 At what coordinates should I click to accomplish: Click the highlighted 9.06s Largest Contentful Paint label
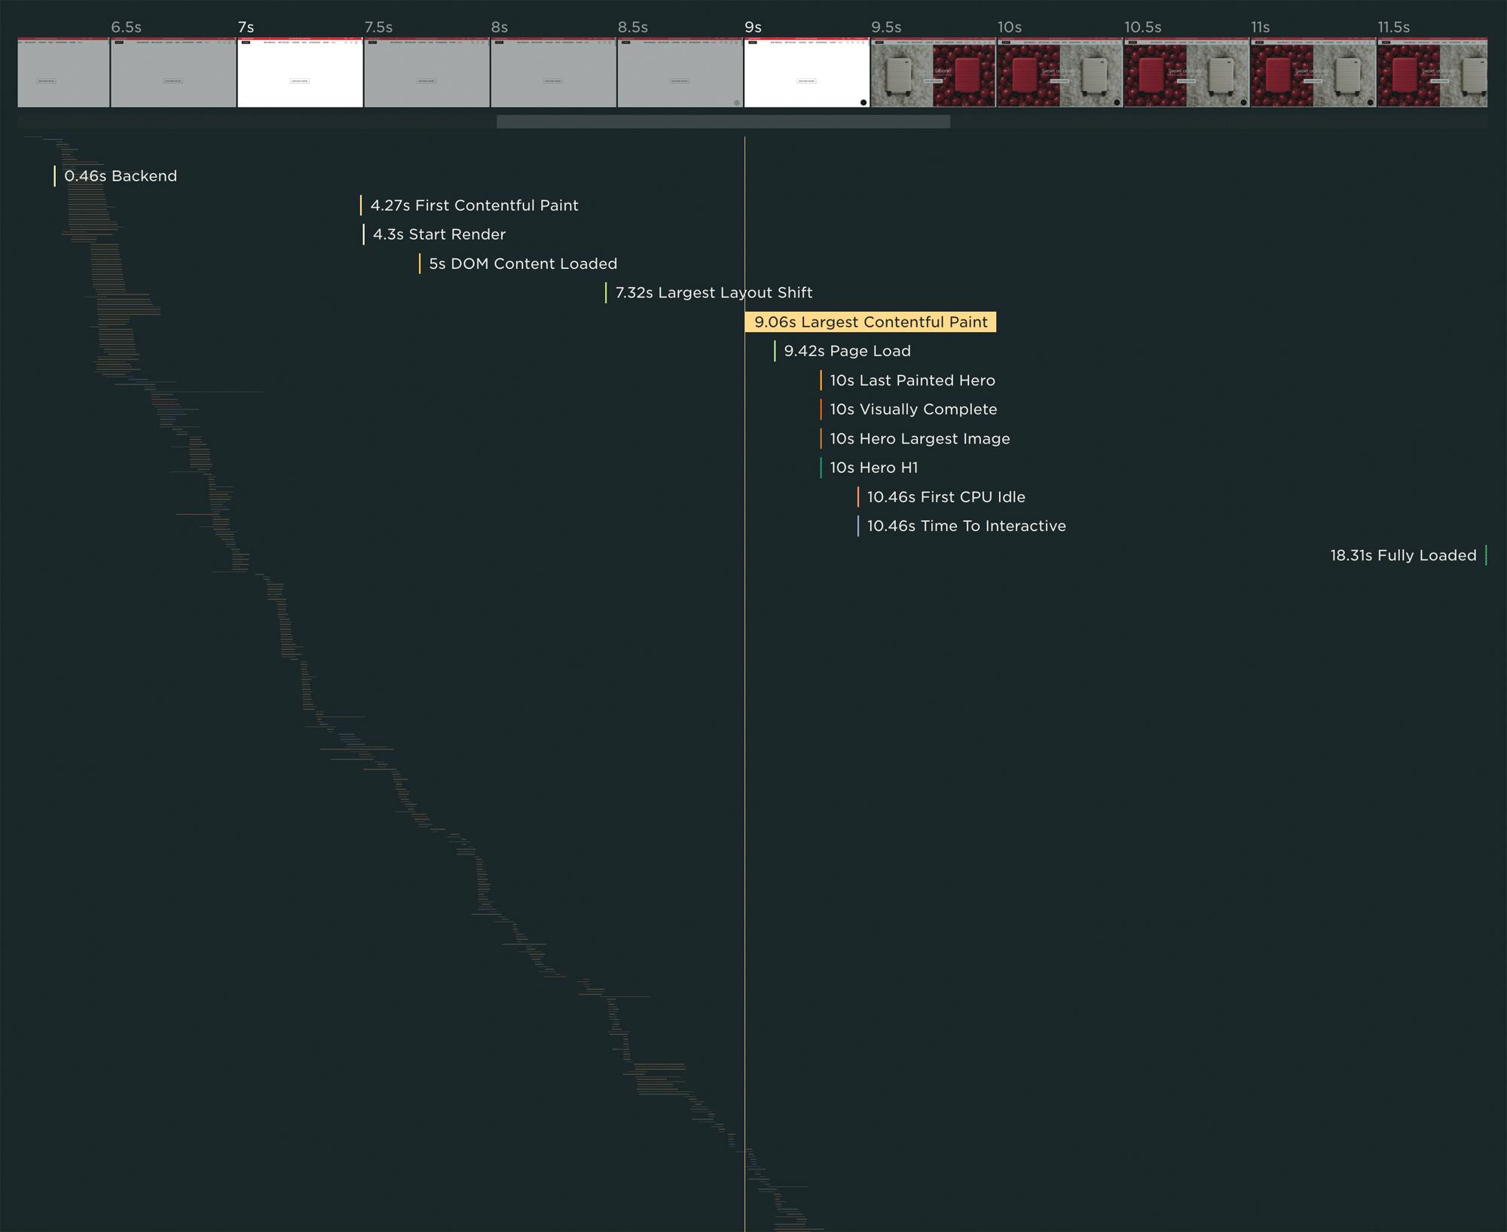[870, 322]
